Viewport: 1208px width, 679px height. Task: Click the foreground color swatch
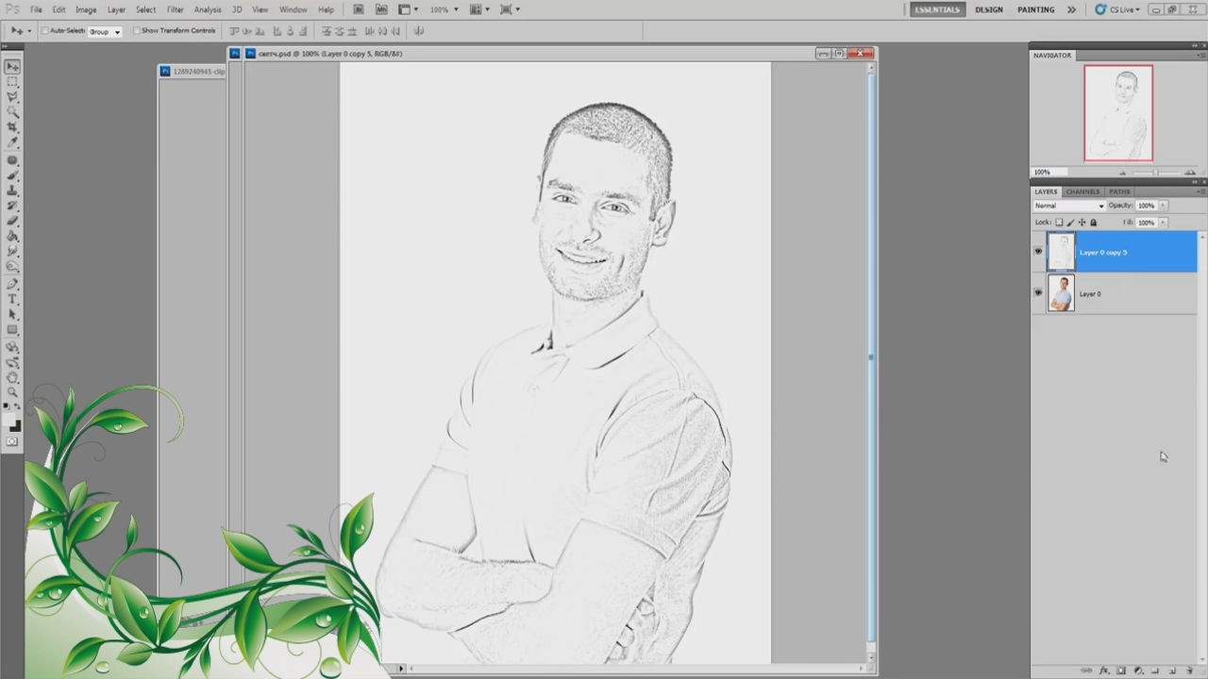click(x=10, y=421)
